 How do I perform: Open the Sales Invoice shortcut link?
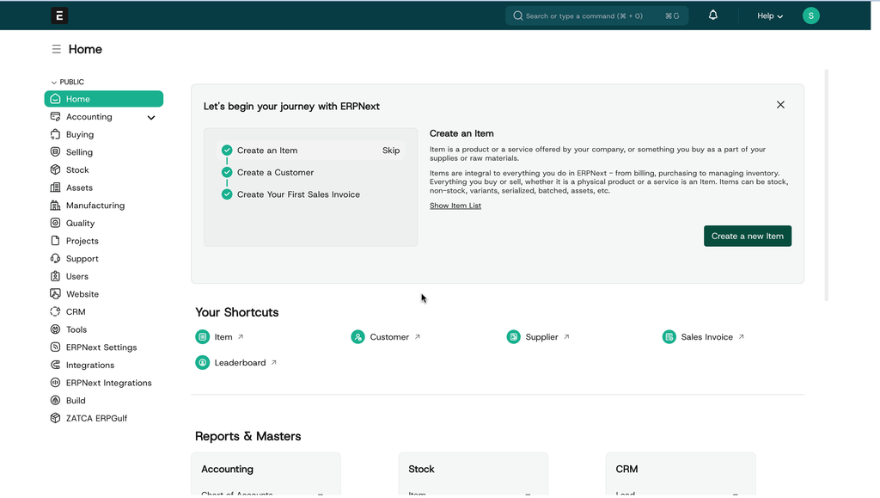(x=706, y=337)
